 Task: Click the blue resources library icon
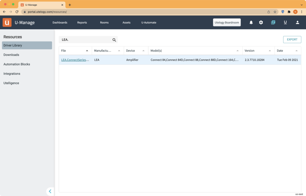tap(273, 22)
